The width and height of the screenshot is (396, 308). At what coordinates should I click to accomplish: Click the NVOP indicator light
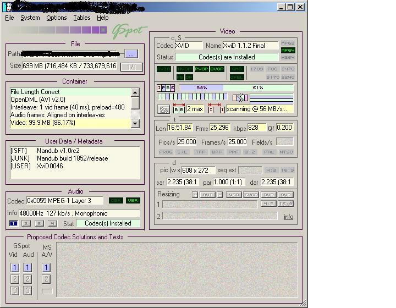point(184,69)
